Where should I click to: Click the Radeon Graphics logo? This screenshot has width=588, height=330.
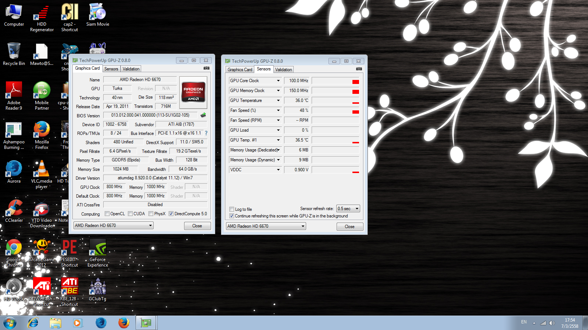[x=193, y=92]
